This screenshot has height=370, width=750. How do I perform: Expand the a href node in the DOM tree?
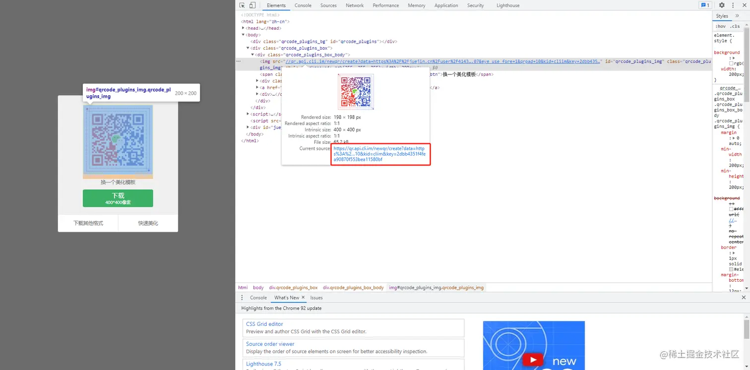tap(257, 88)
